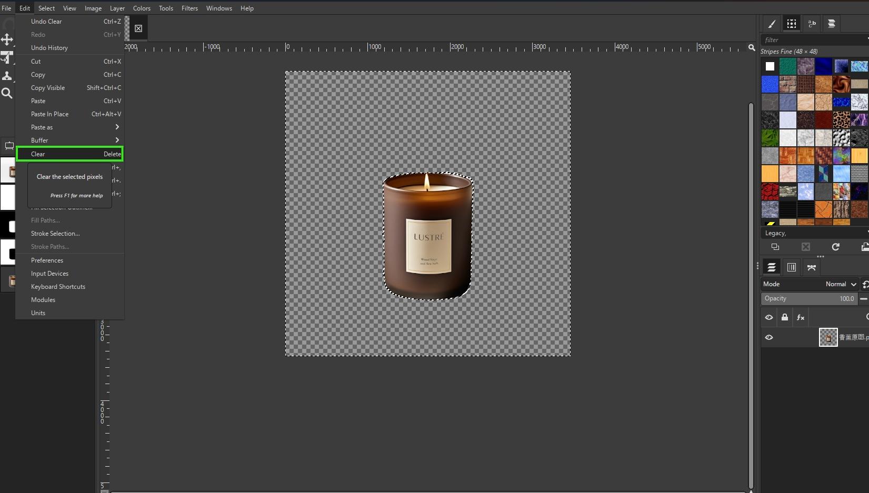This screenshot has height=493, width=869.
Task: Choose Paste from the Edit menu
Action: coord(70,101)
